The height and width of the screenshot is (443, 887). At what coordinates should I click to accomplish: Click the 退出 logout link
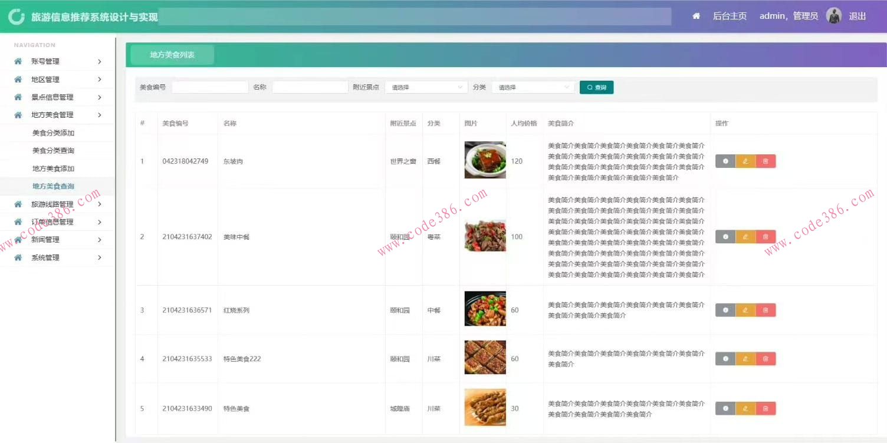coord(856,16)
